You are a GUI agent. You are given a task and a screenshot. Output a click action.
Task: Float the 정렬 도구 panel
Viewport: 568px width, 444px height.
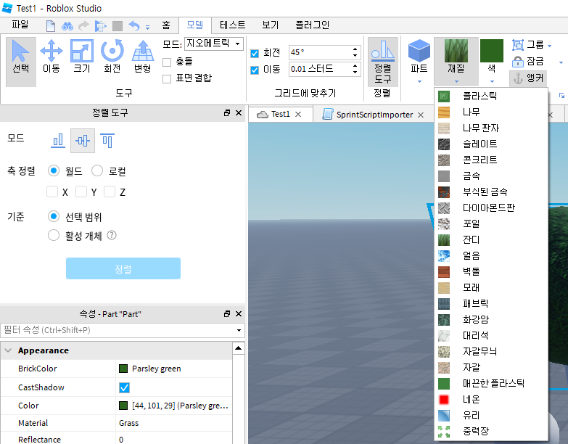tap(227, 113)
